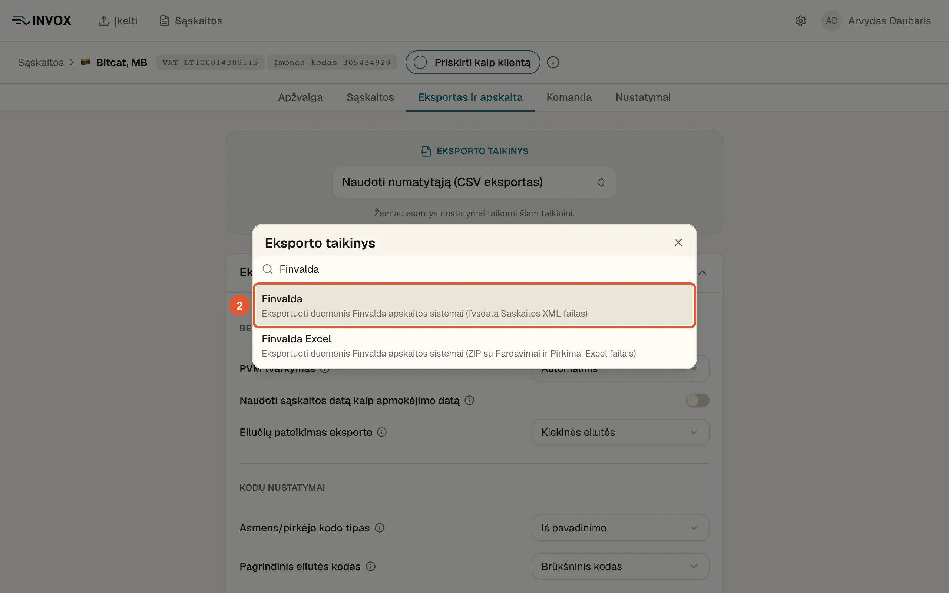949x593 pixels.
Task: Switch to the Komanda tab
Action: pos(569,97)
